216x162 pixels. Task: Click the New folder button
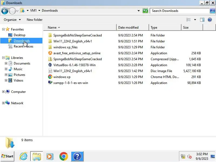(x=35, y=20)
